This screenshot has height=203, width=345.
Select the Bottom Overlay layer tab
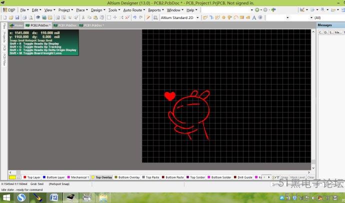(127, 177)
